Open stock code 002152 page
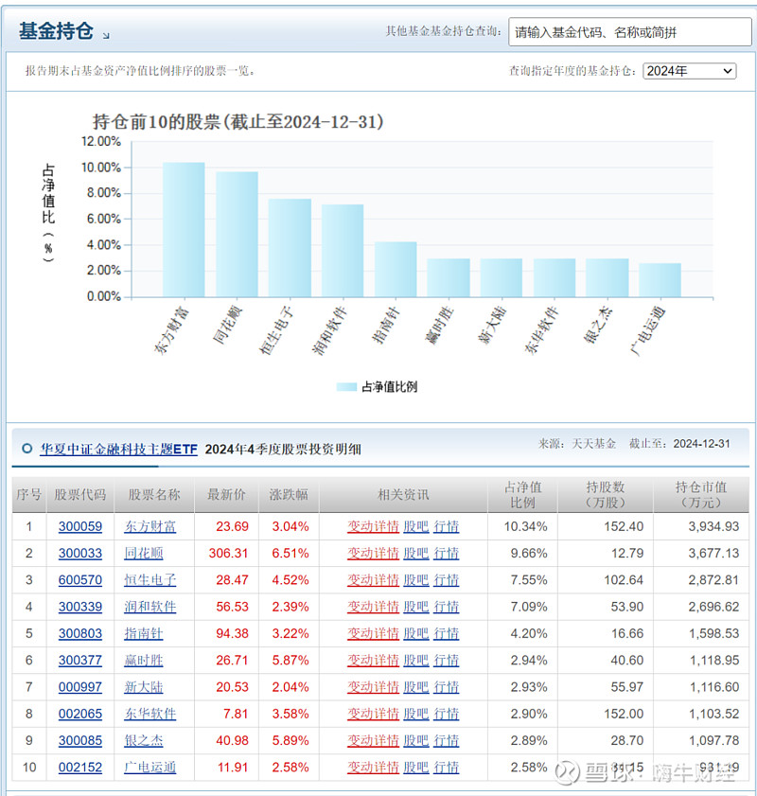Screen dimensions: 757x796 pyautogui.click(x=80, y=767)
